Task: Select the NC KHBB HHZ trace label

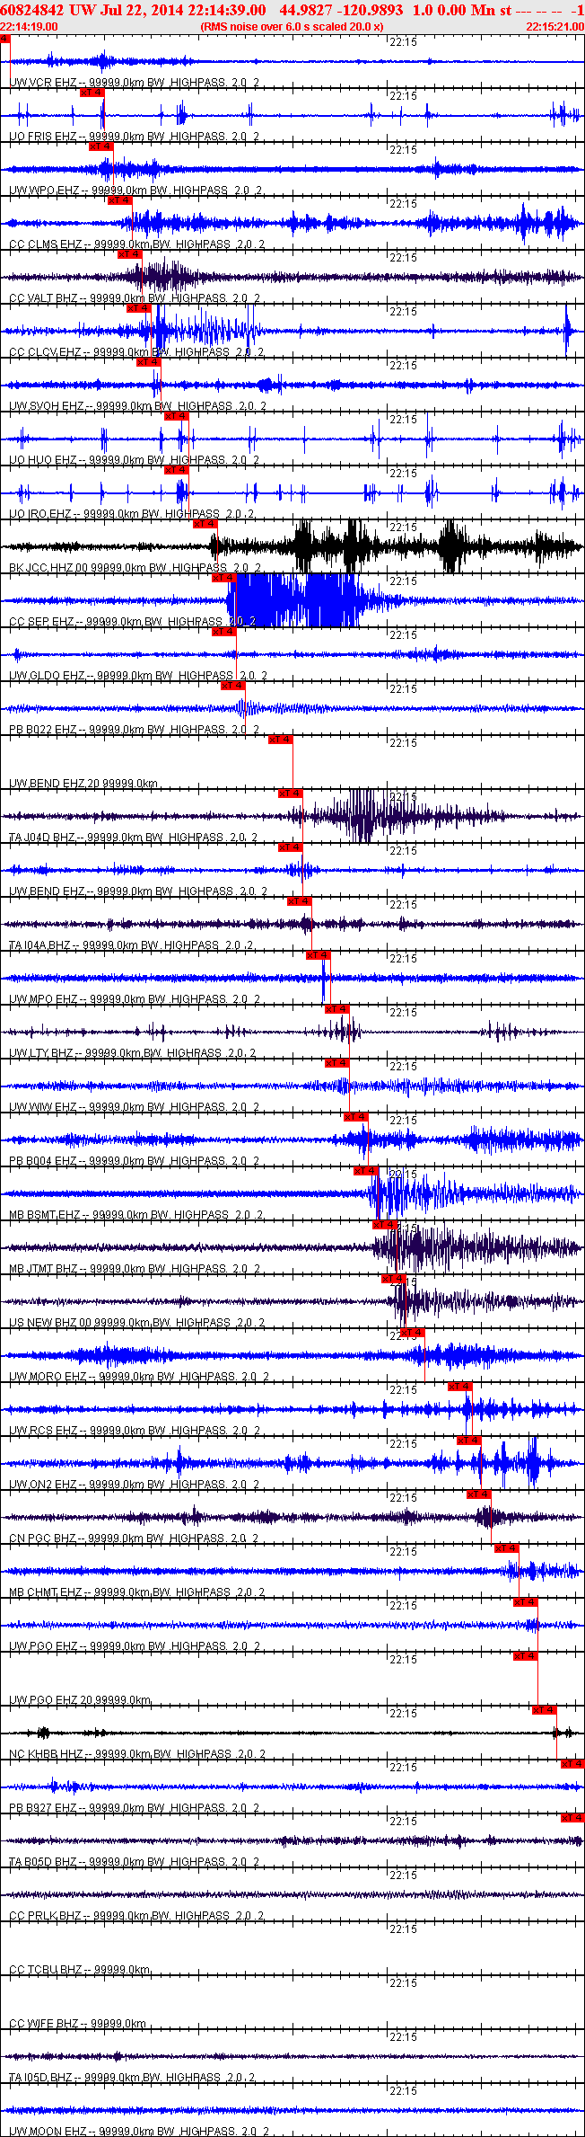Action: [137, 1754]
